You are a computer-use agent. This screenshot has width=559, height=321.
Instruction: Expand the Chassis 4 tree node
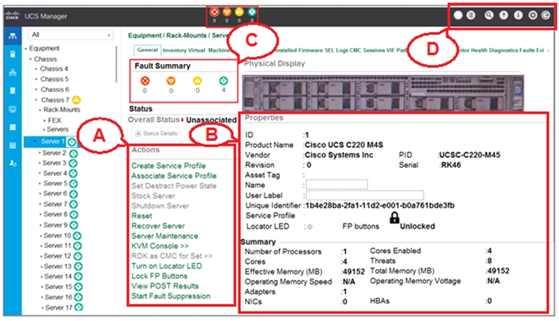click(x=36, y=69)
